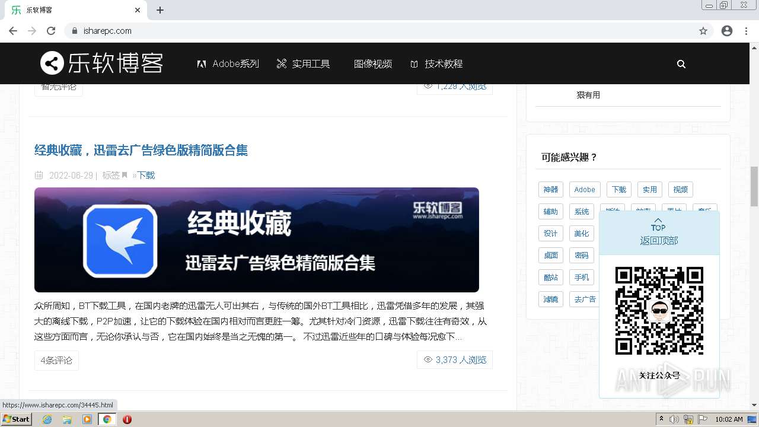Screen dimensions: 759x427
Task: Open the Chrome three-dot menu
Action: pos(746,31)
